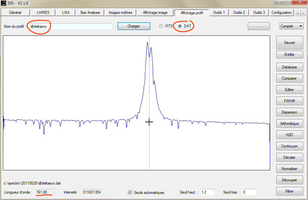Click the Continuum button

coord(289,146)
